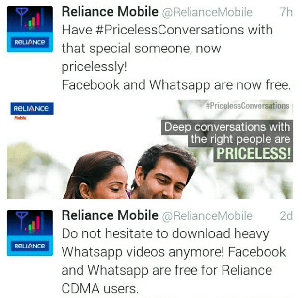The image size is (302, 298).
Task: Click Reliance Mobile name in first tweet
Action: [110, 12]
